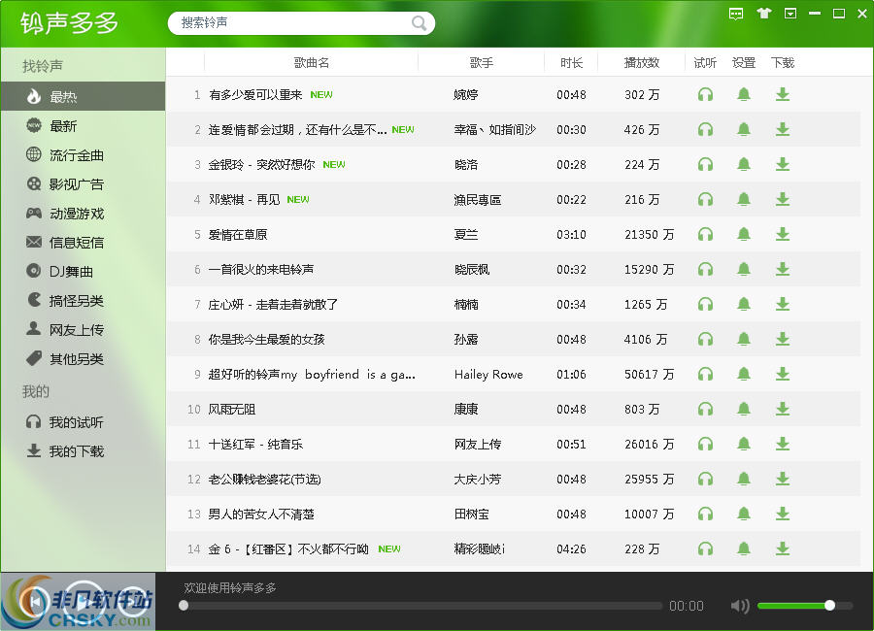Download 男人的苦女人不清楚
This screenshot has height=631, width=874.
(783, 515)
